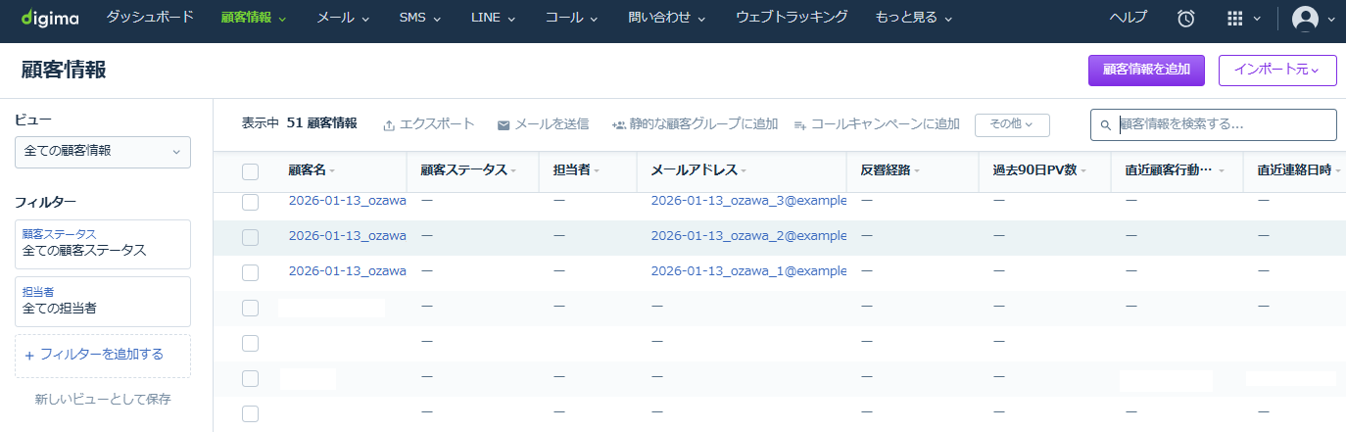Viewport: 1346px width, 432px height.
Task: Open email 2026-01-13_ozawa_3@example link
Action: (748, 201)
